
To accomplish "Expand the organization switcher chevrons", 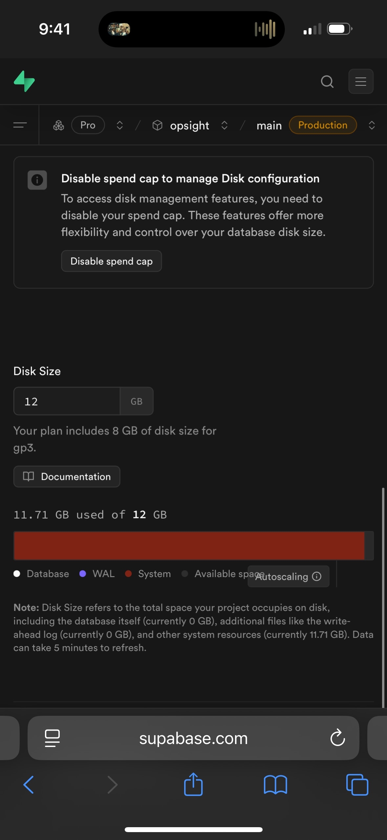I will 120,125.
